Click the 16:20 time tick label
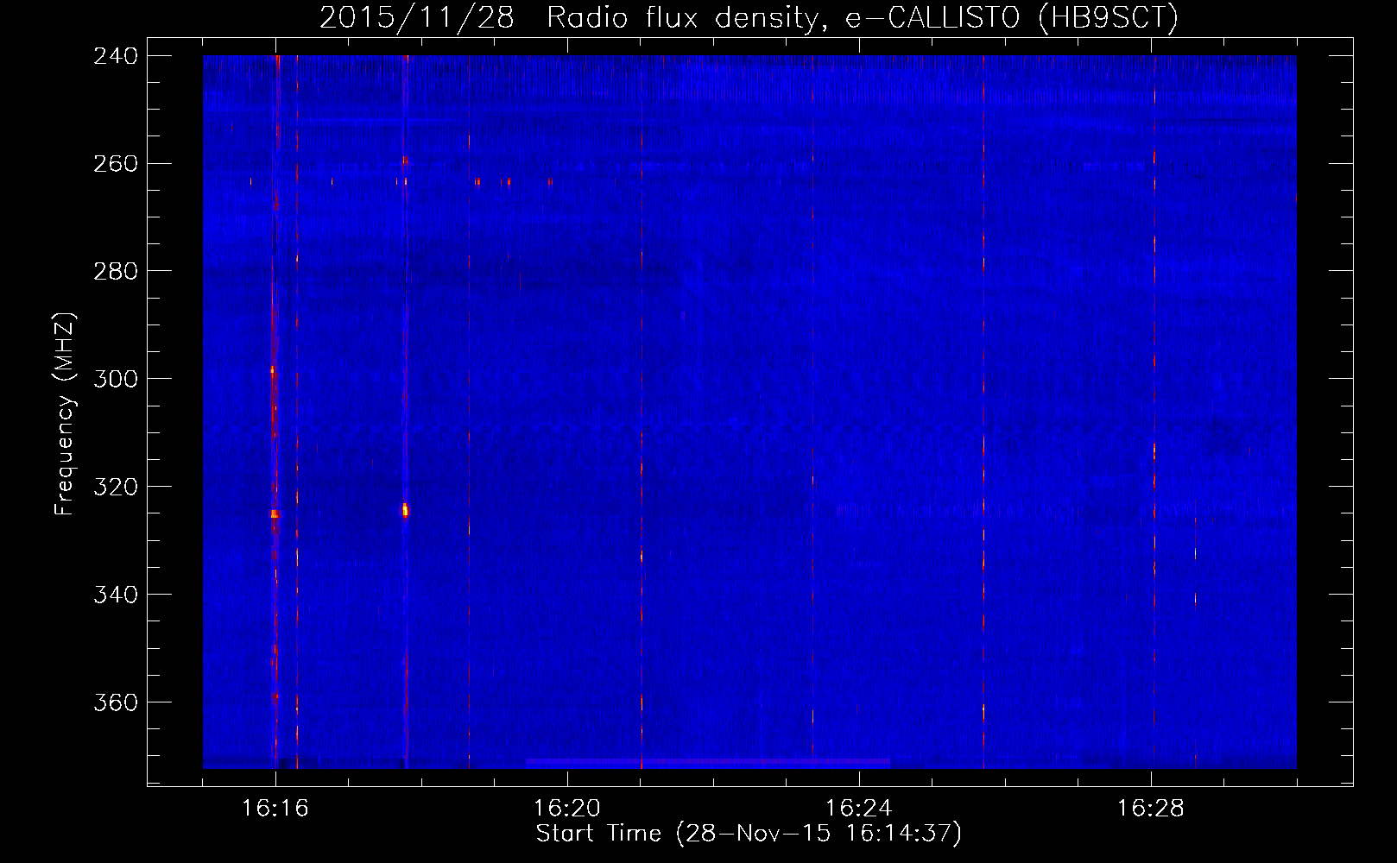 coord(567,809)
